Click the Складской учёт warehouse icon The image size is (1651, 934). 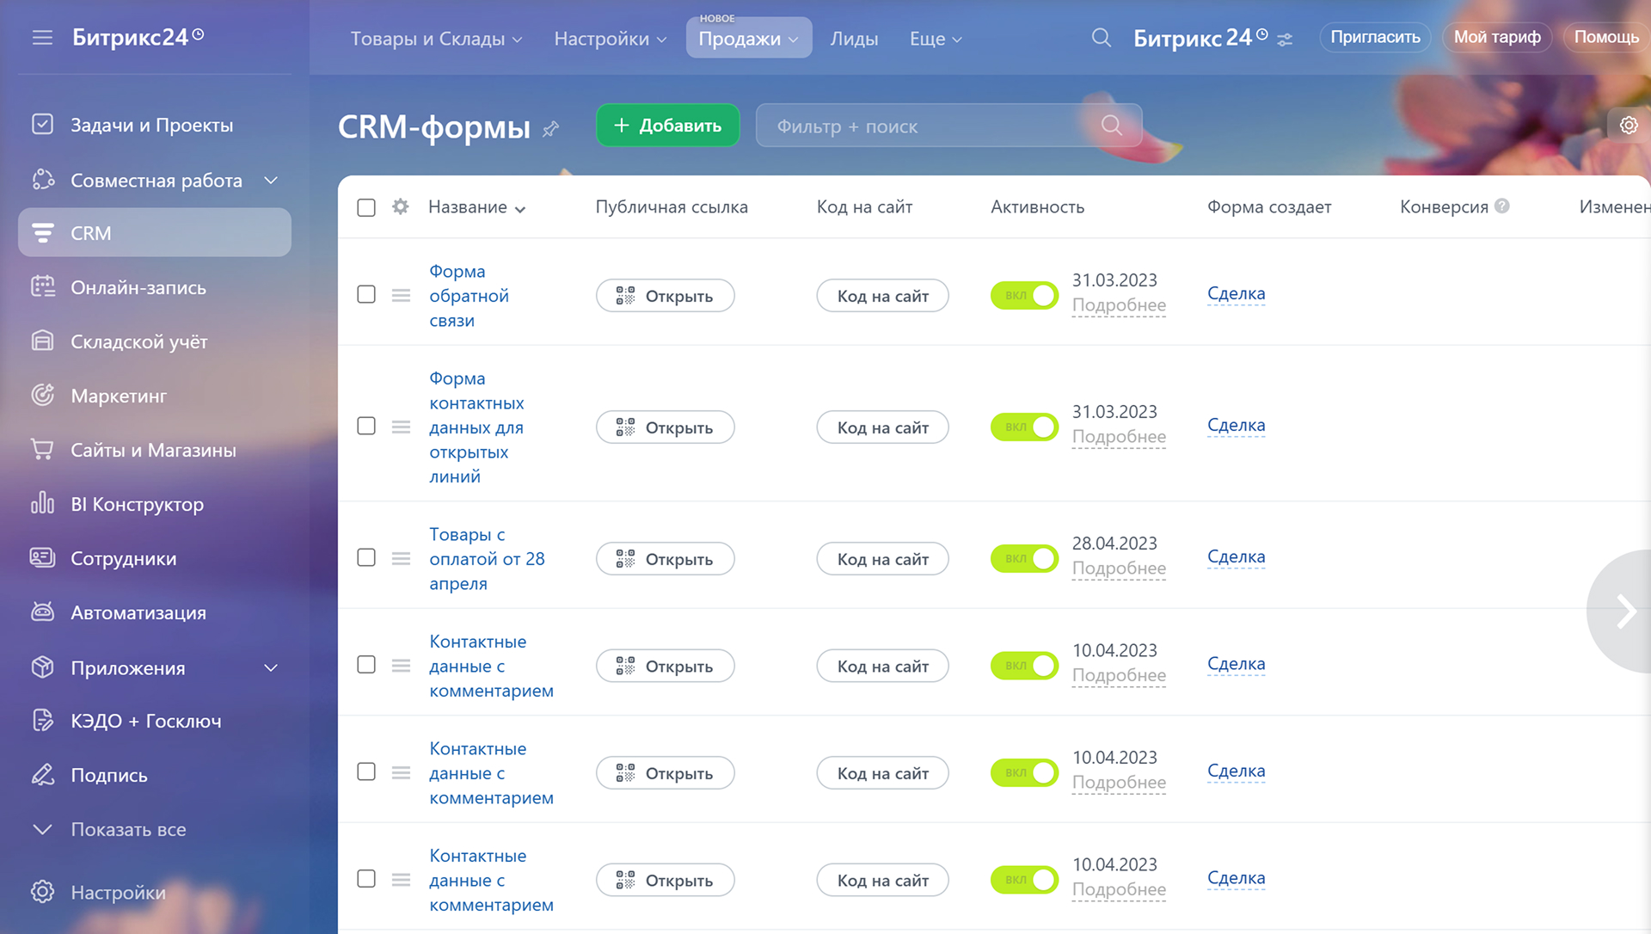(x=42, y=341)
